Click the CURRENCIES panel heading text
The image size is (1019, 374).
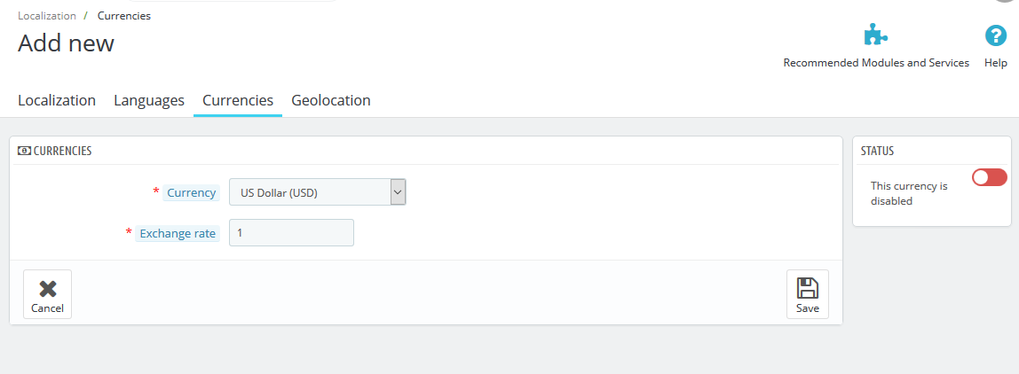(62, 152)
